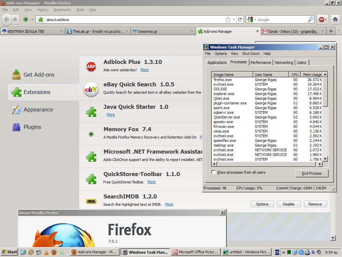Expand hidden system tray icons chevron
The height and width of the screenshot is (257, 342).
[x=284, y=252]
